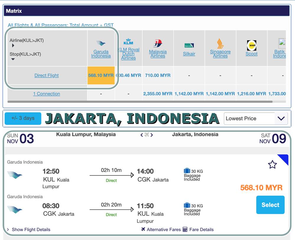Click the 12:50 departure time
This screenshot has width=295, height=240.
51,171
